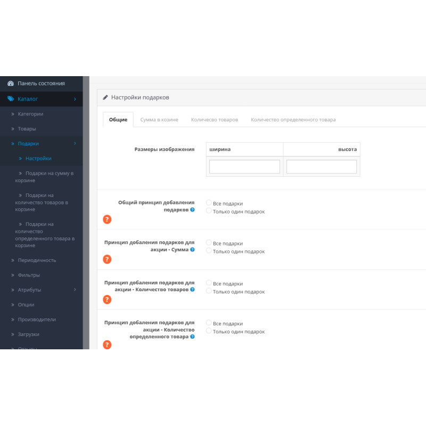Click orange question icon under акции - Сумма
Viewport: 426px width, 426px height.
(x=107, y=259)
